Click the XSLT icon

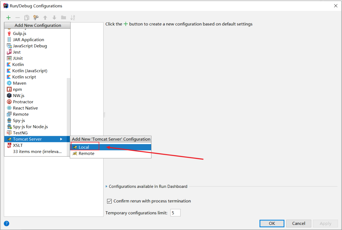(x=9, y=145)
